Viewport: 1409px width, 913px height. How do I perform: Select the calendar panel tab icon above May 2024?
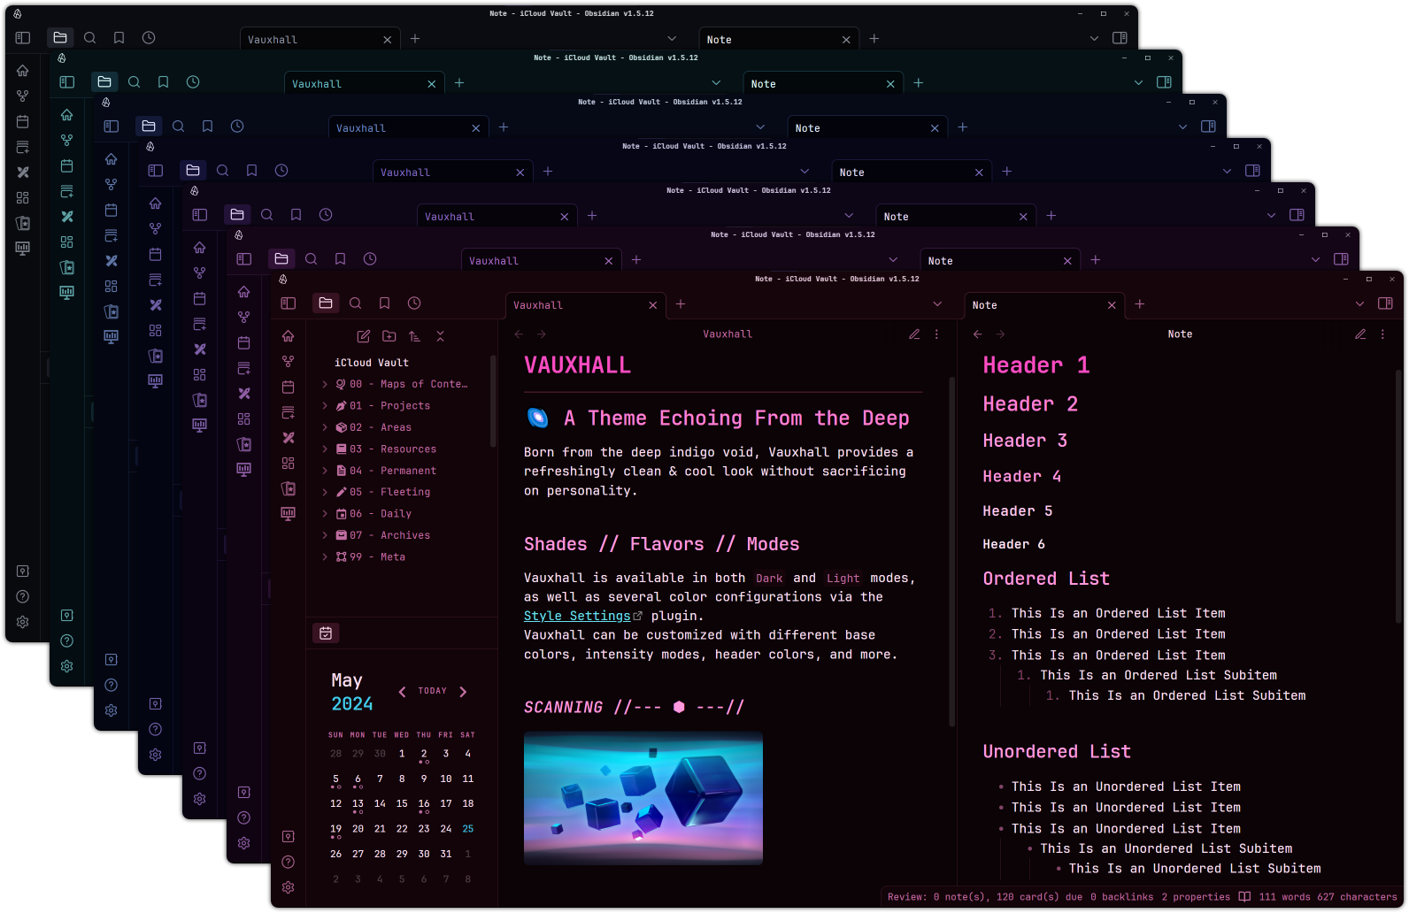point(326,633)
